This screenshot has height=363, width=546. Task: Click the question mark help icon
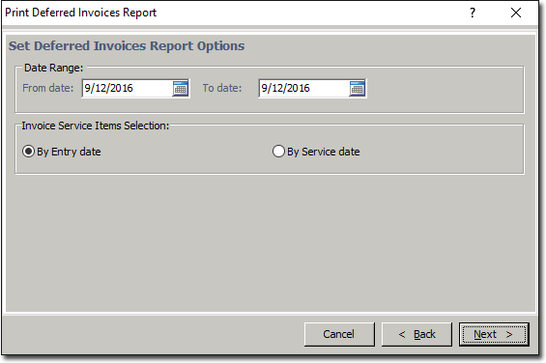(x=473, y=13)
